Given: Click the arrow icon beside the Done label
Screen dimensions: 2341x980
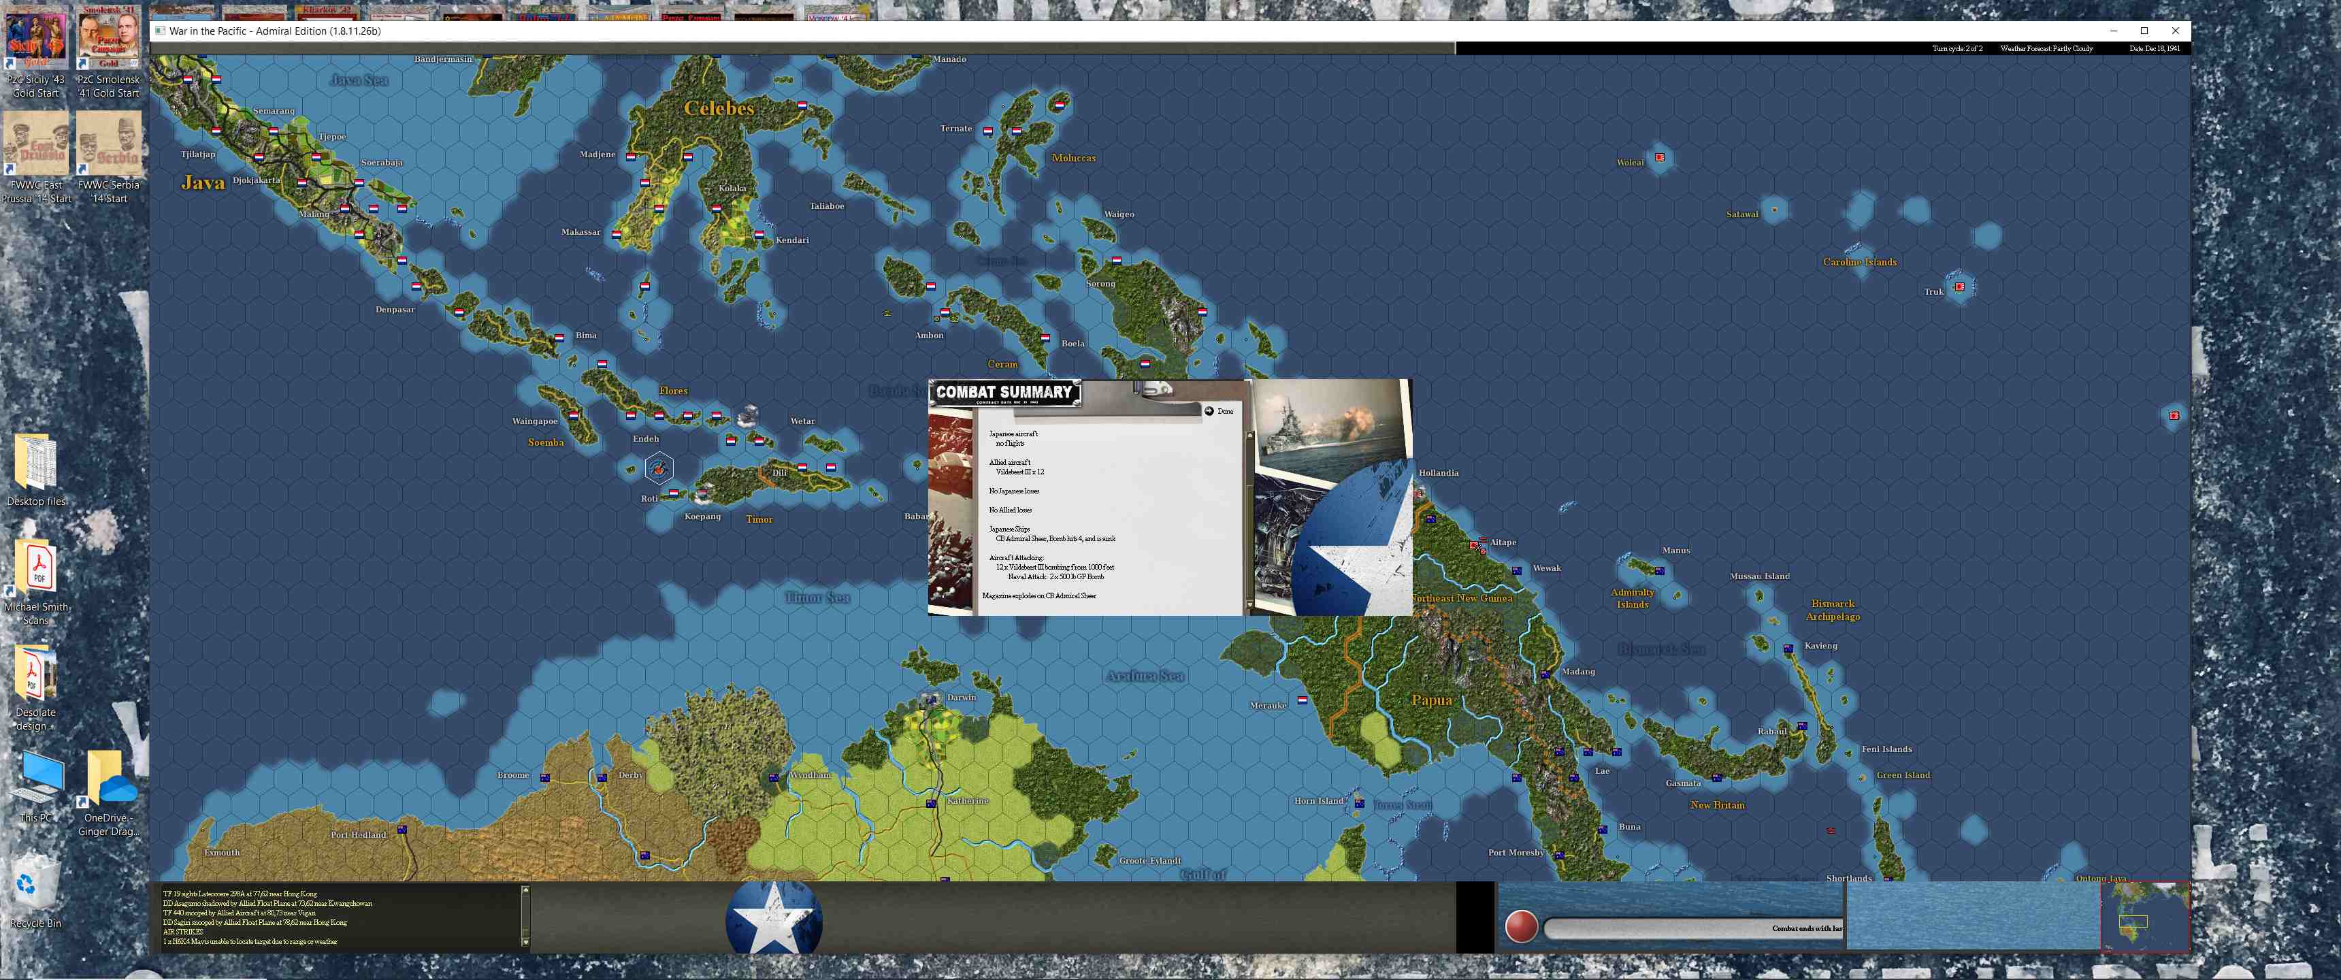Looking at the screenshot, I should [1209, 411].
